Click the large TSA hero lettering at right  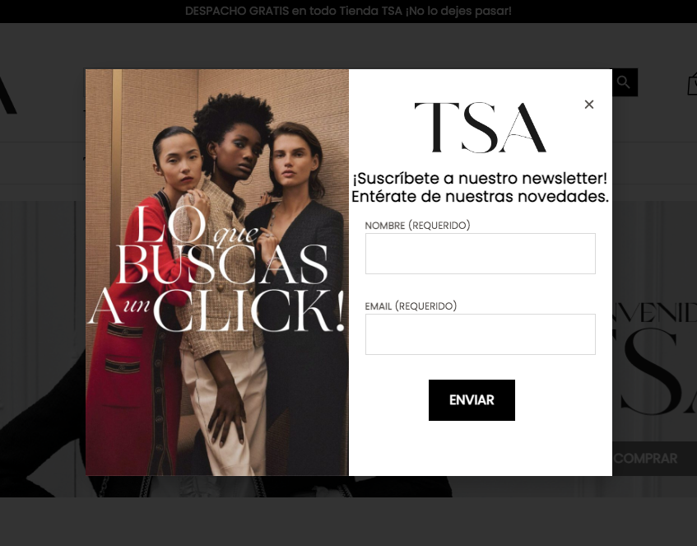[658, 371]
